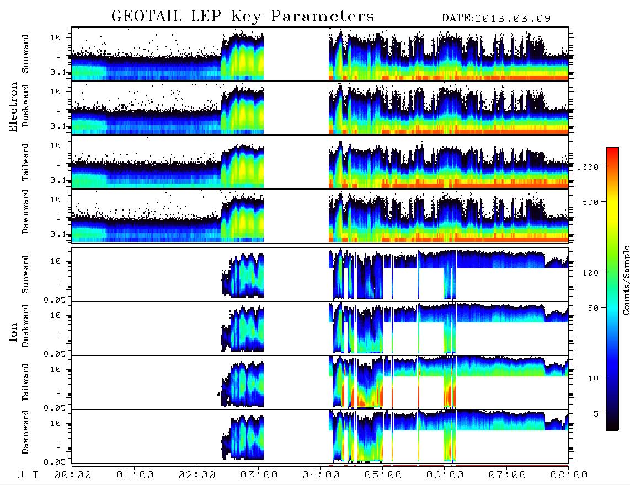Click the '08:00' time tick label

tap(569, 476)
